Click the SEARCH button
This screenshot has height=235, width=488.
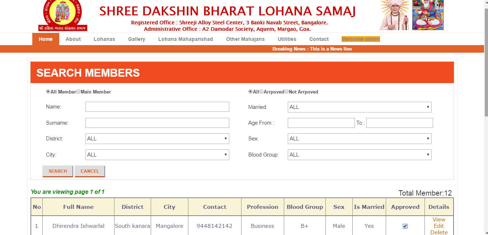pyautogui.click(x=58, y=171)
